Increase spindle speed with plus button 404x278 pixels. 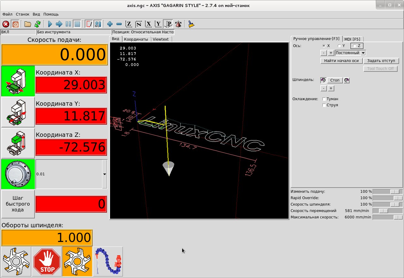pyautogui.click(x=331, y=89)
